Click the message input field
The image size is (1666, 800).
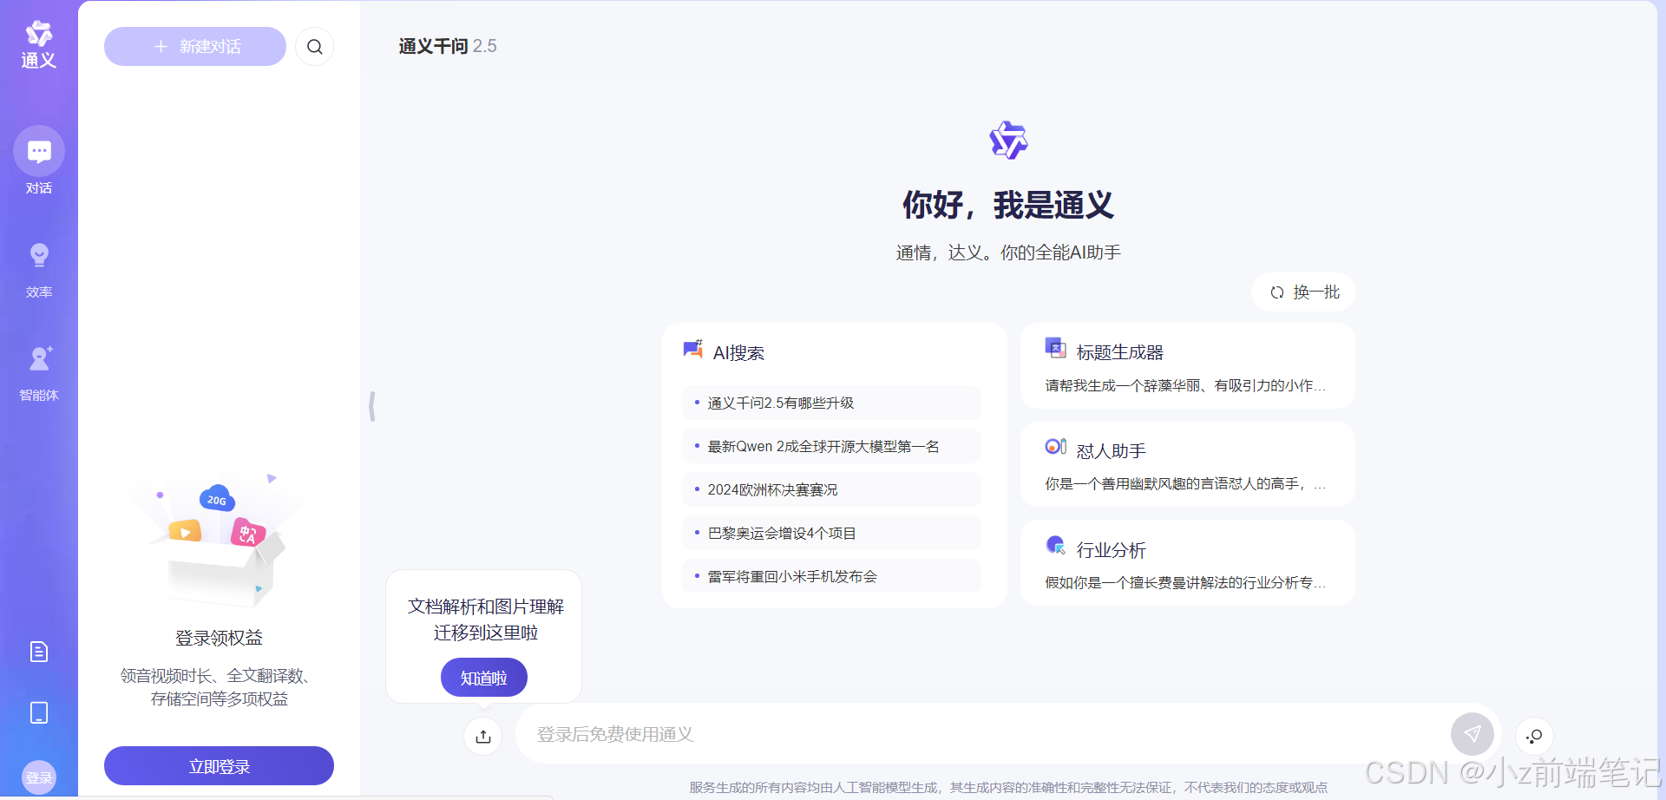click(x=985, y=734)
